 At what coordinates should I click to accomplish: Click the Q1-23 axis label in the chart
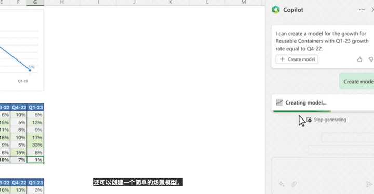pos(23,81)
